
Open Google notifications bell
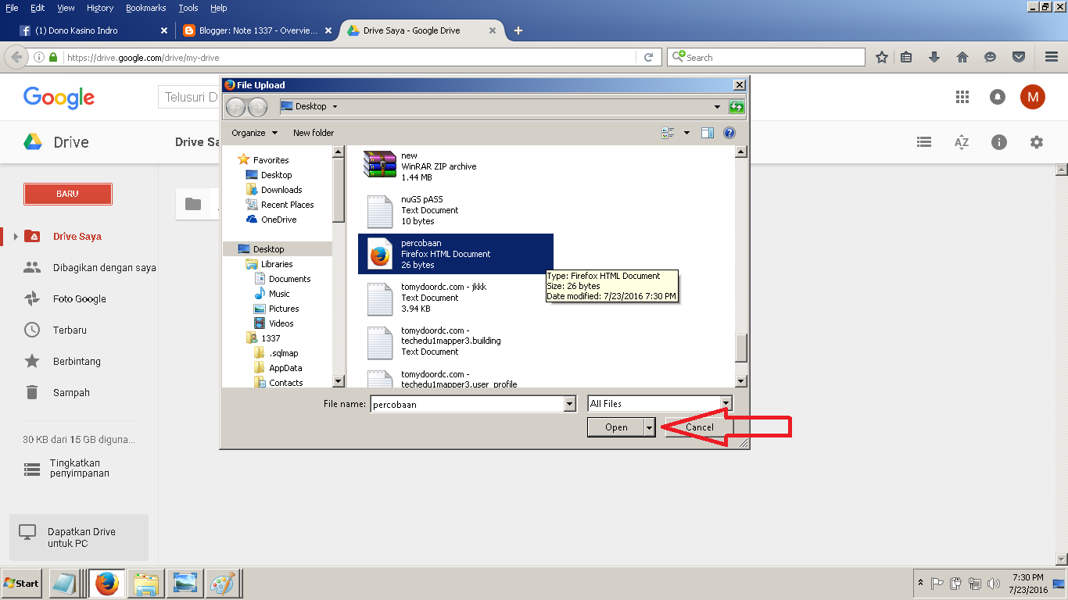[x=998, y=97]
